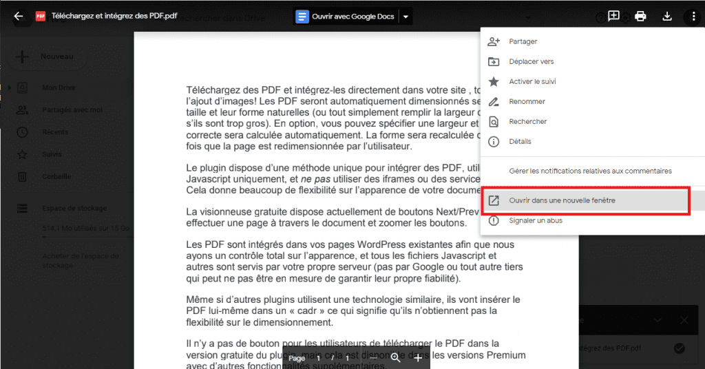This screenshot has height=369, width=705.
Task: Open Détails from the menu
Action: point(593,142)
